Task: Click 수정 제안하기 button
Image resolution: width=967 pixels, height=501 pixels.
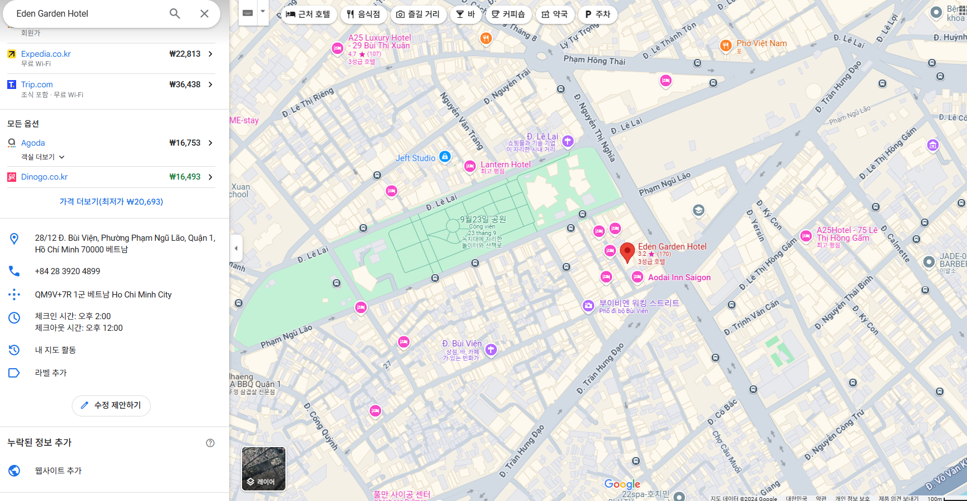Action: point(111,405)
